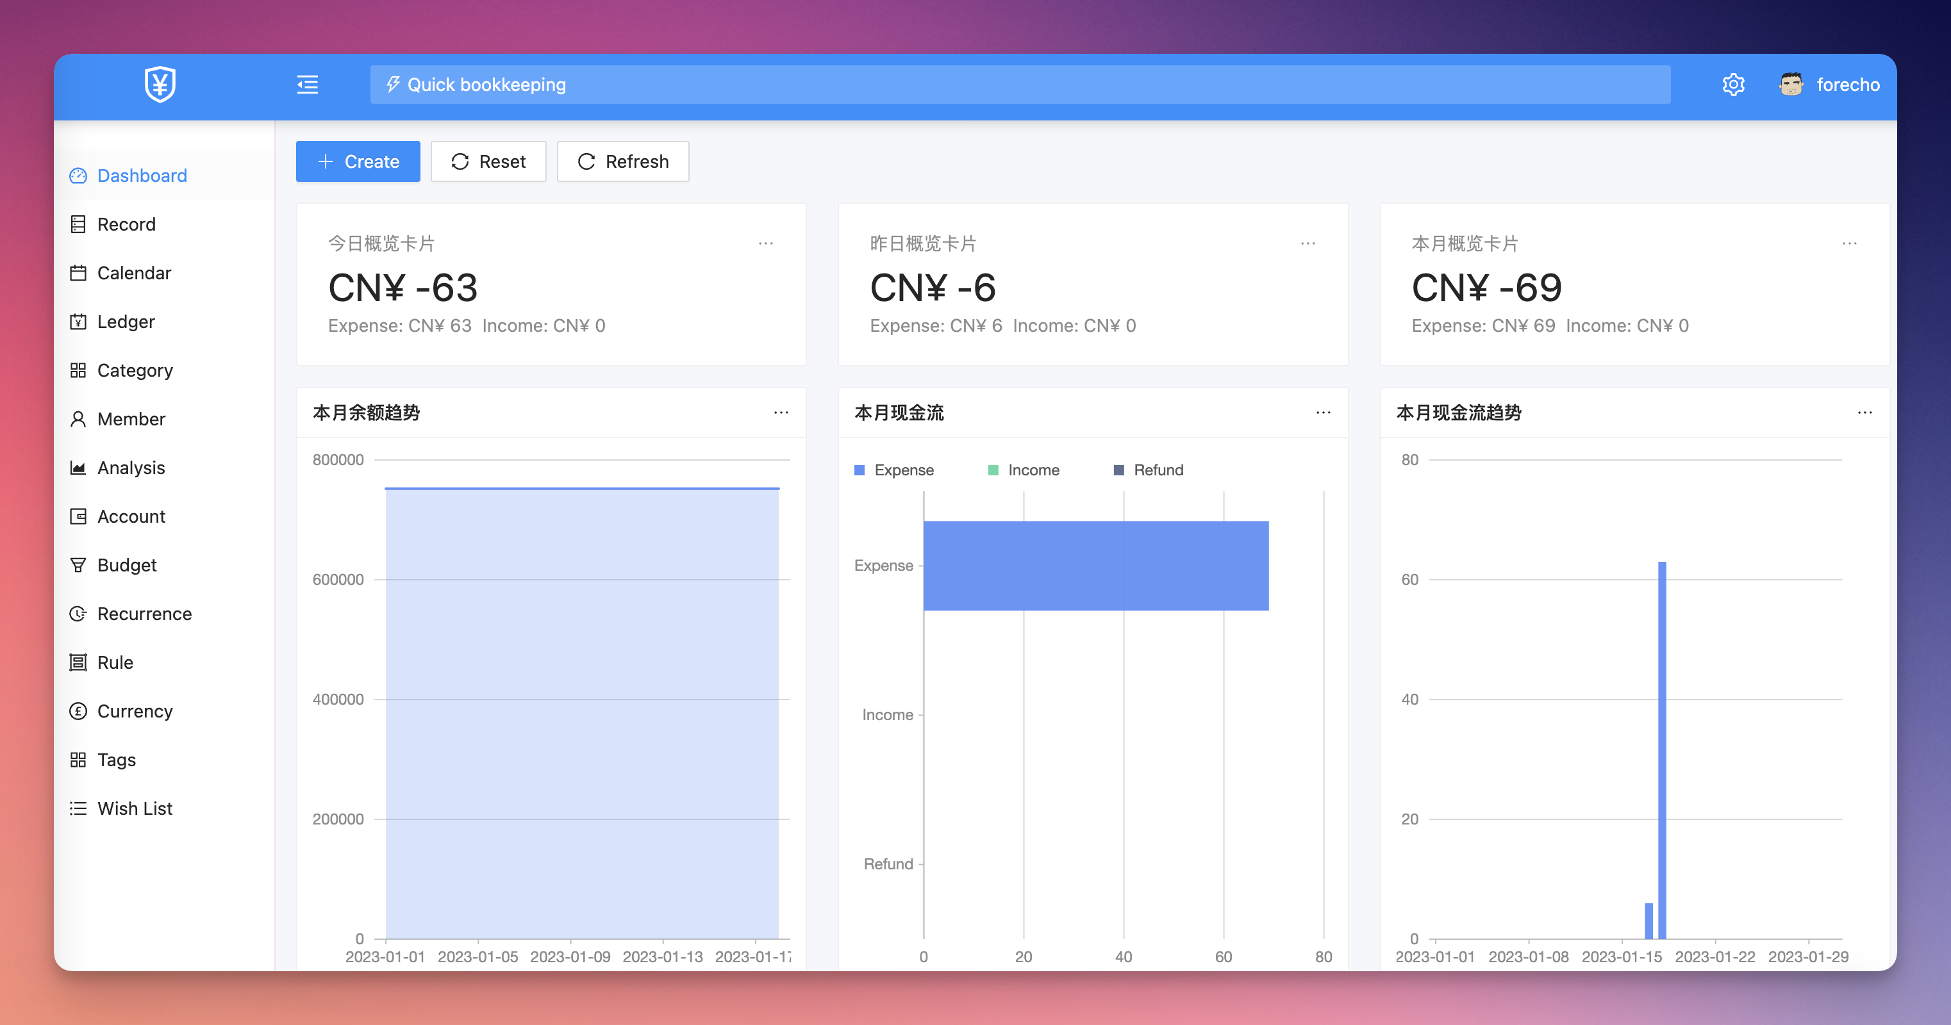Expand ellipsis menu on 本月余额趋势 panel
Viewport: 1951px width, 1025px height.
click(x=781, y=413)
